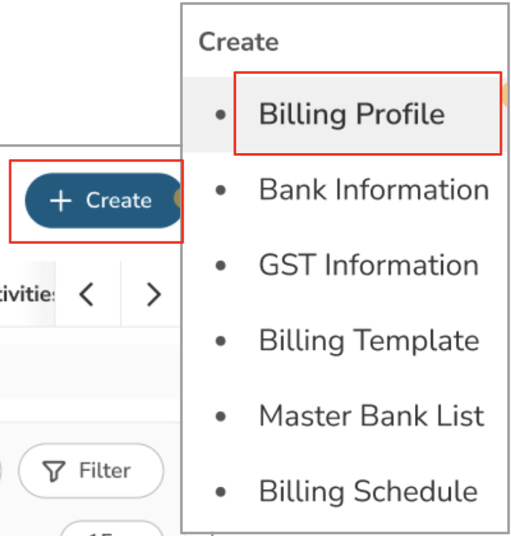Click the bullet before Billing Template

[221, 341]
